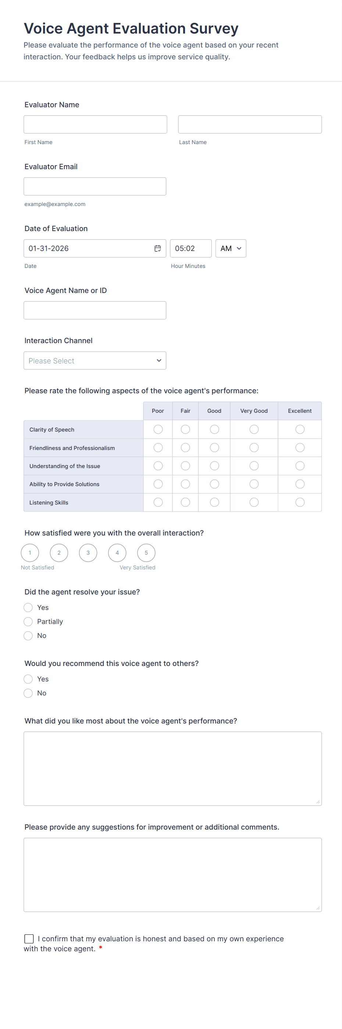The height and width of the screenshot is (1029, 342).
Task: Select No for recommending the agent
Action: 28,693
